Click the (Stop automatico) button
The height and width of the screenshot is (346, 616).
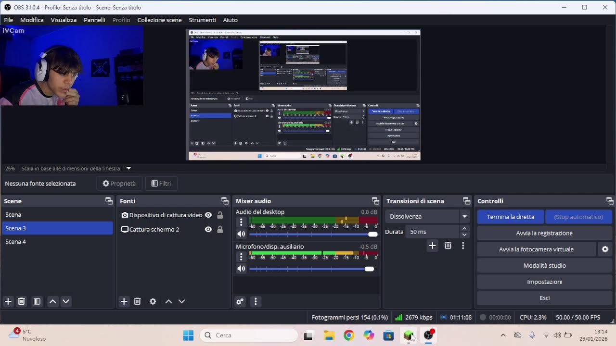[x=578, y=217]
